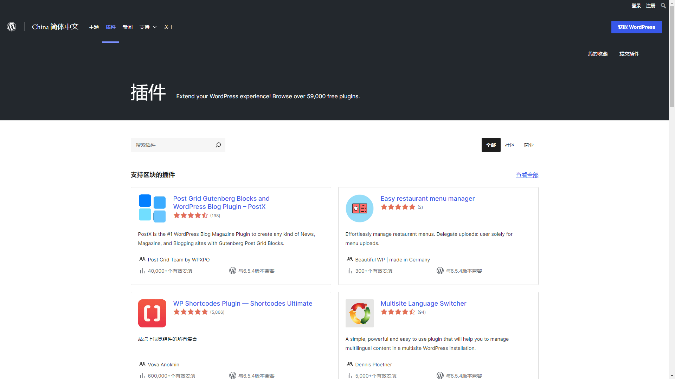The image size is (675, 379).
Task: Click Easy restaurant menu manager icon
Action: [x=359, y=208]
